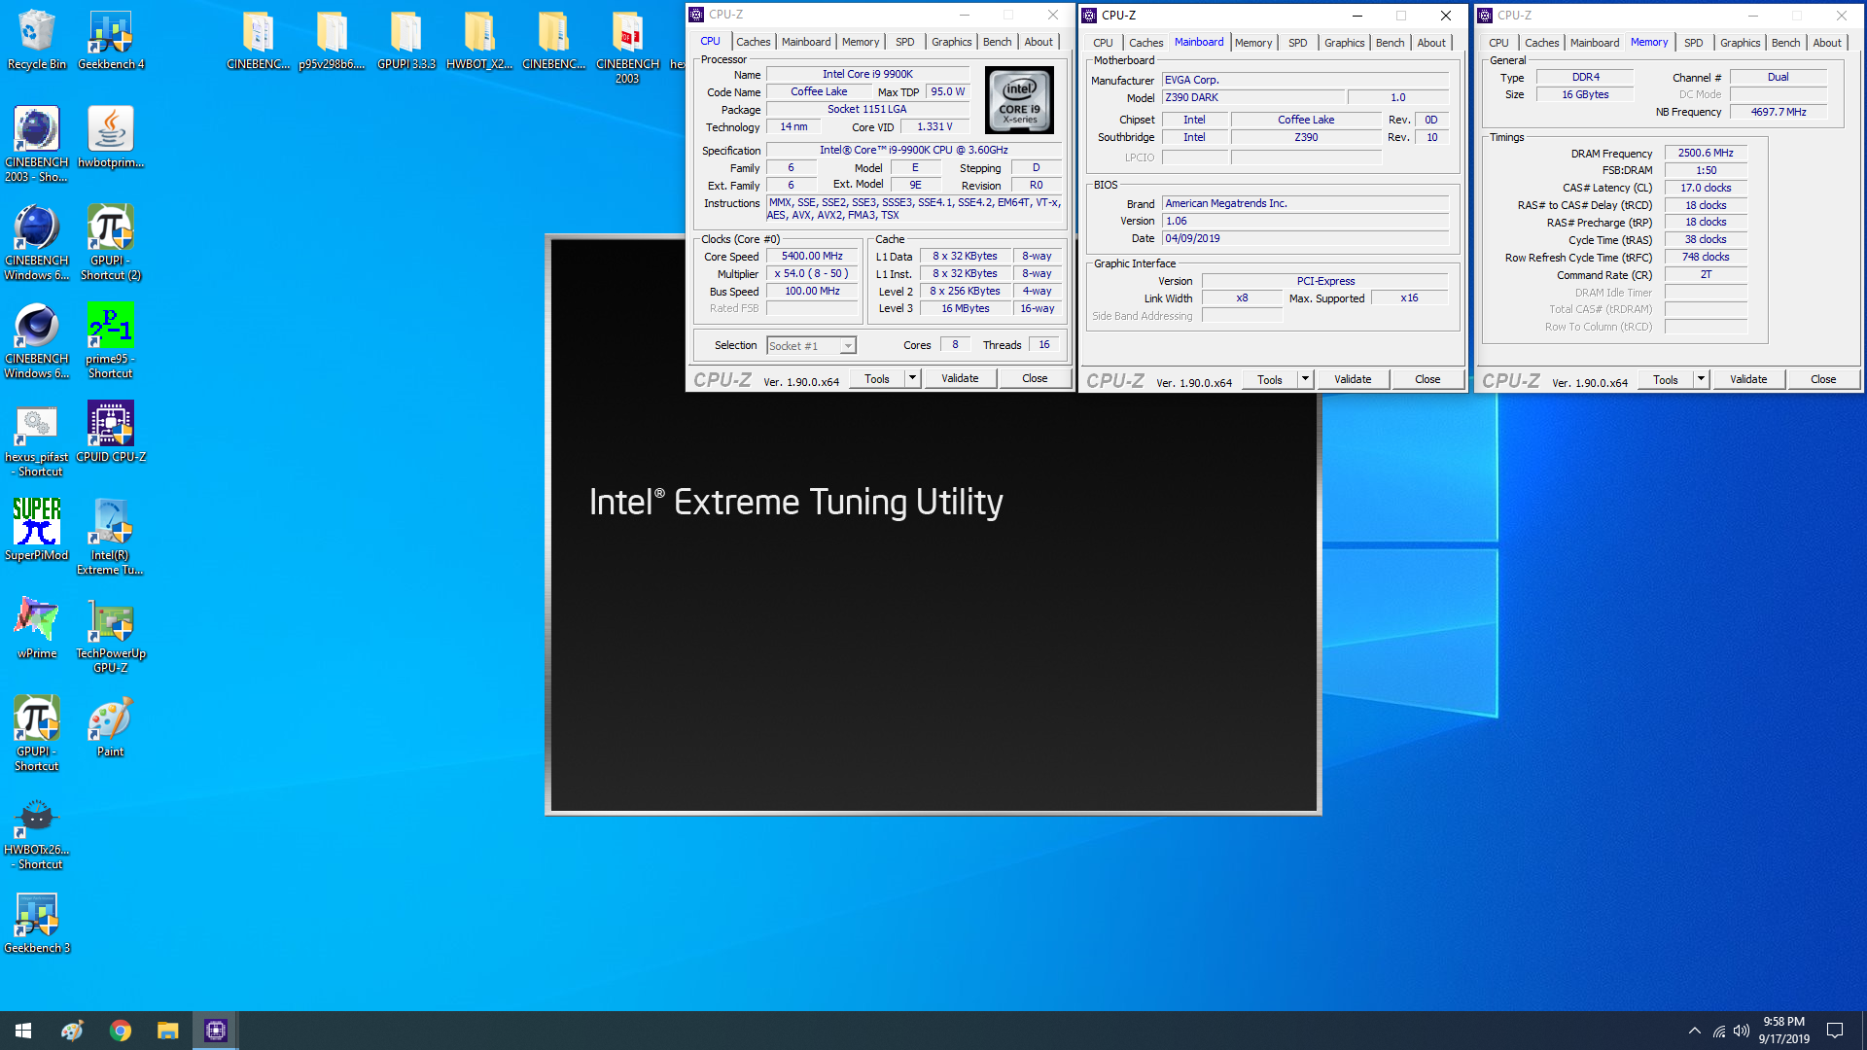Open prime95 Shortcut desktop icon
This screenshot has height=1050, width=1867.
click(111, 340)
